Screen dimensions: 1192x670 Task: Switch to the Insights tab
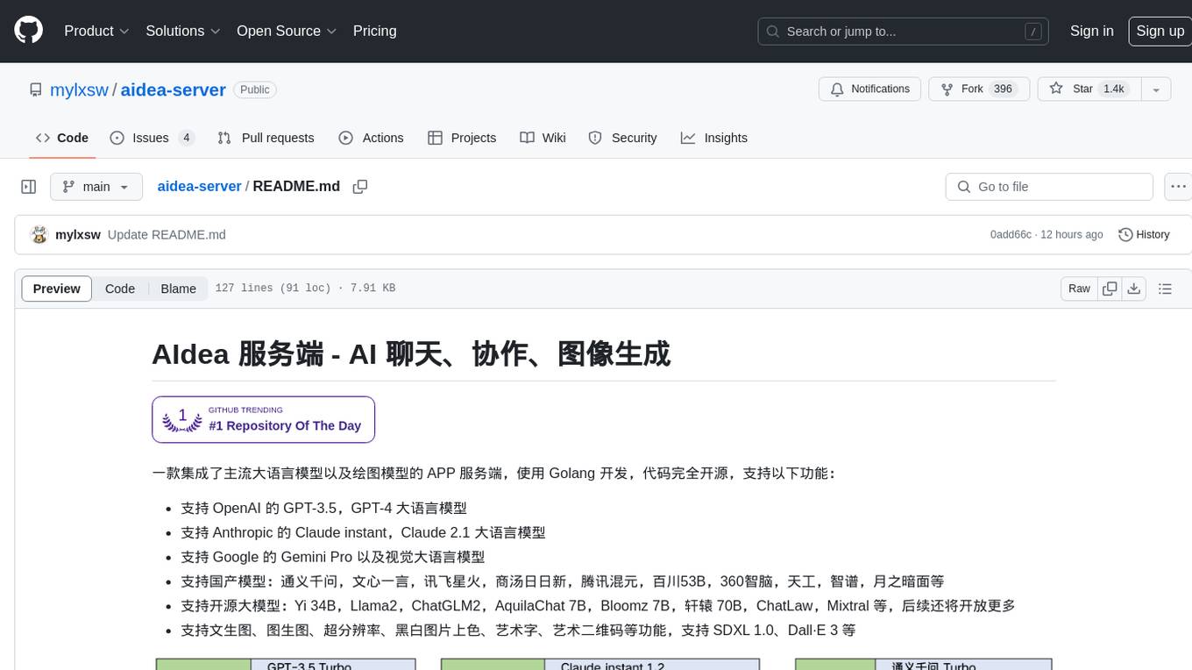coord(714,138)
